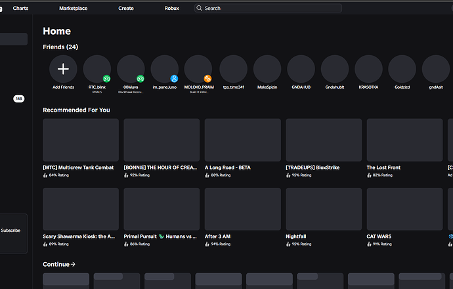This screenshot has height=289, width=453.
Task: Open 00Muva's friend avatar
Action: click(x=131, y=69)
